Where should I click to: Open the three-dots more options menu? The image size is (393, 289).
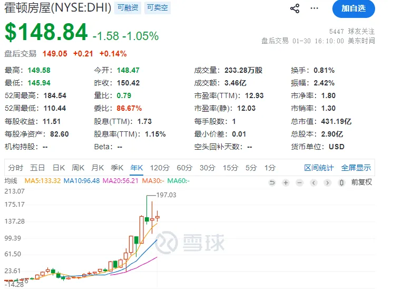pos(314,8)
